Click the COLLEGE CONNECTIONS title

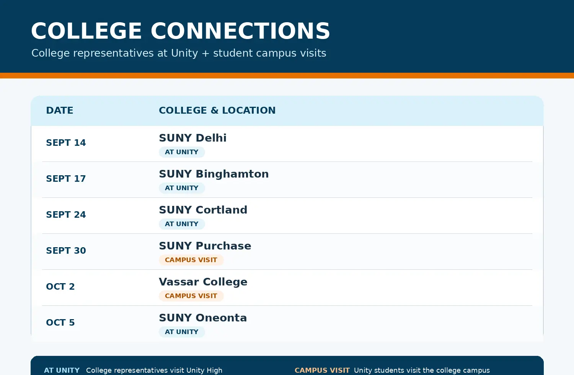click(x=180, y=31)
